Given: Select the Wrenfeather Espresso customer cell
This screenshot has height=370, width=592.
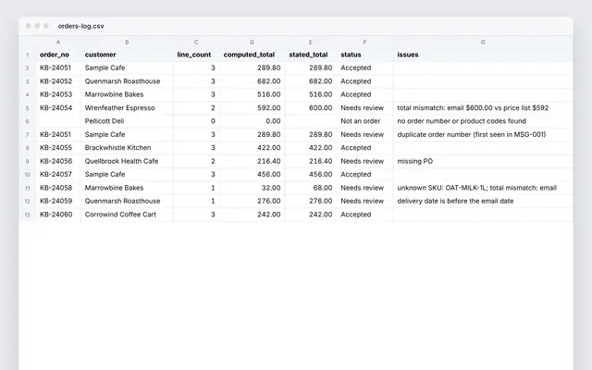Looking at the screenshot, I should (127, 108).
